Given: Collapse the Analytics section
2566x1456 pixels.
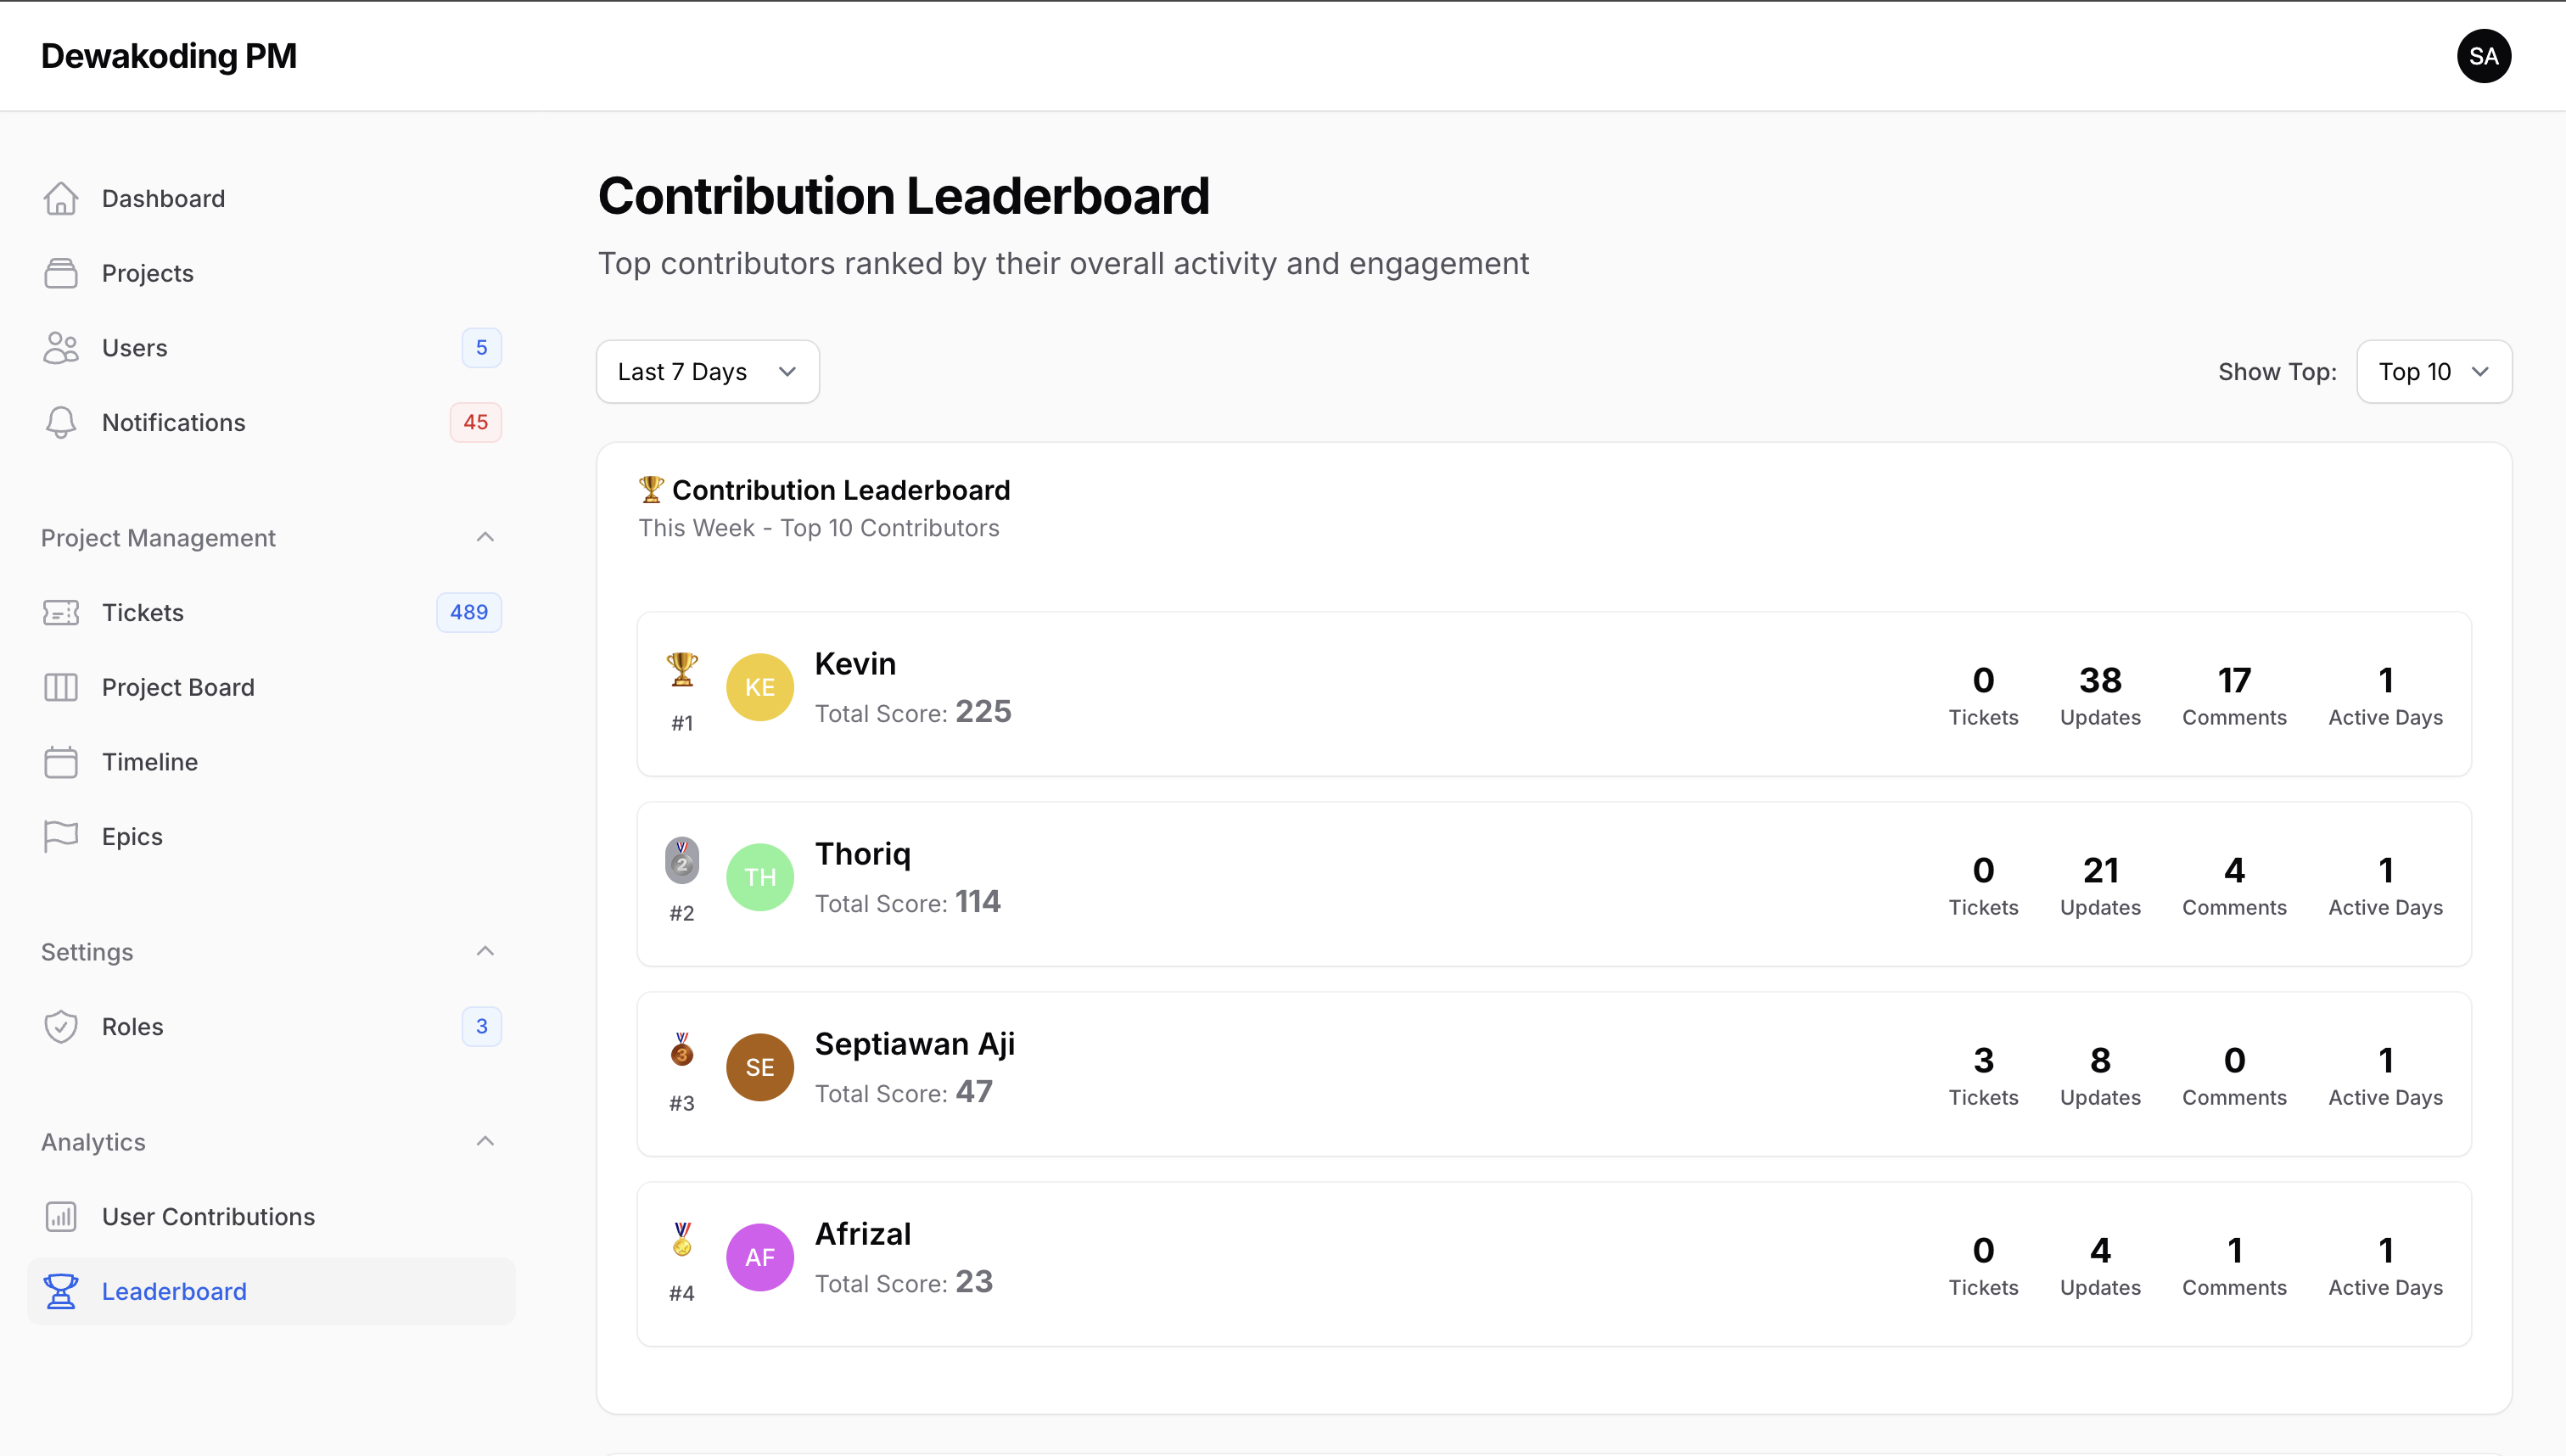Looking at the screenshot, I should [x=485, y=1141].
